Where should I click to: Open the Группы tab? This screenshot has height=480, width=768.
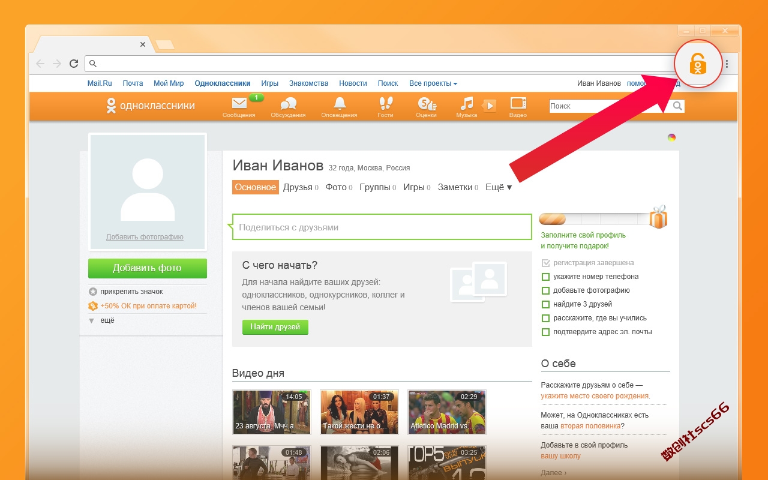point(378,187)
